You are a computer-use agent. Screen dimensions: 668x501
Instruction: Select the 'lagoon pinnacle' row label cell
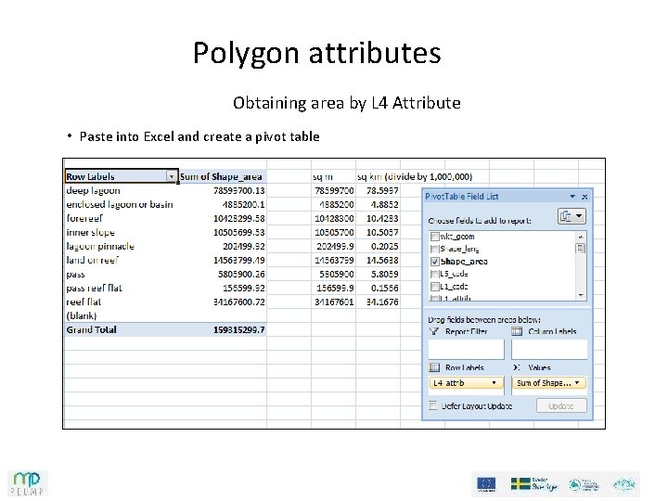pos(121,246)
